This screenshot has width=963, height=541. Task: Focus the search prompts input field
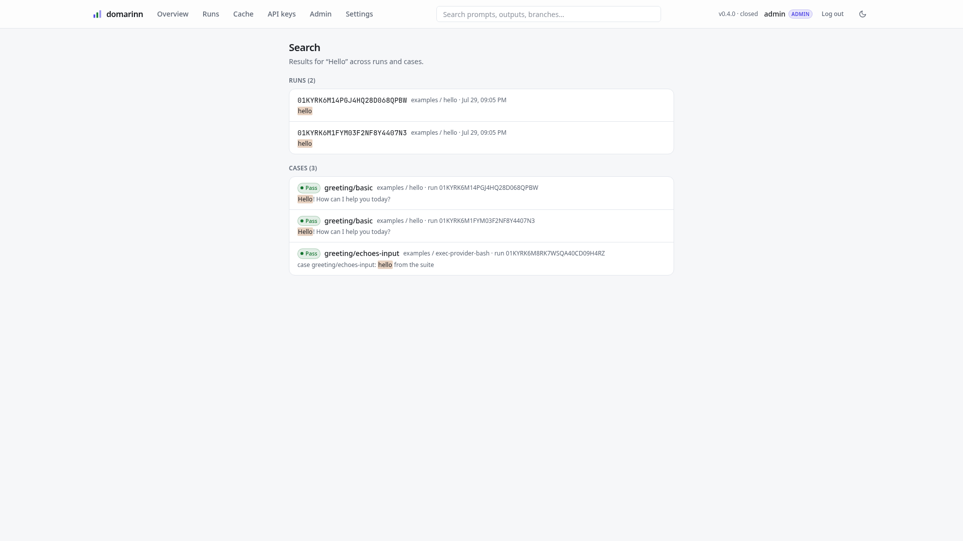(x=548, y=14)
